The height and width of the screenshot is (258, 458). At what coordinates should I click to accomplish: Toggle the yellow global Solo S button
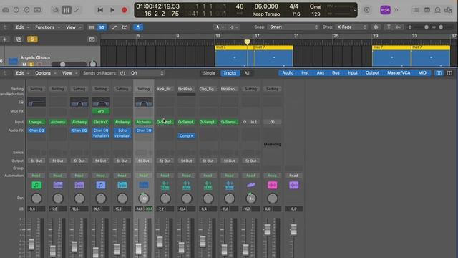[32, 39]
